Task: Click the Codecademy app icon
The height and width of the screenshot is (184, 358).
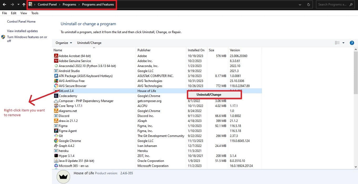Action: 56,96
